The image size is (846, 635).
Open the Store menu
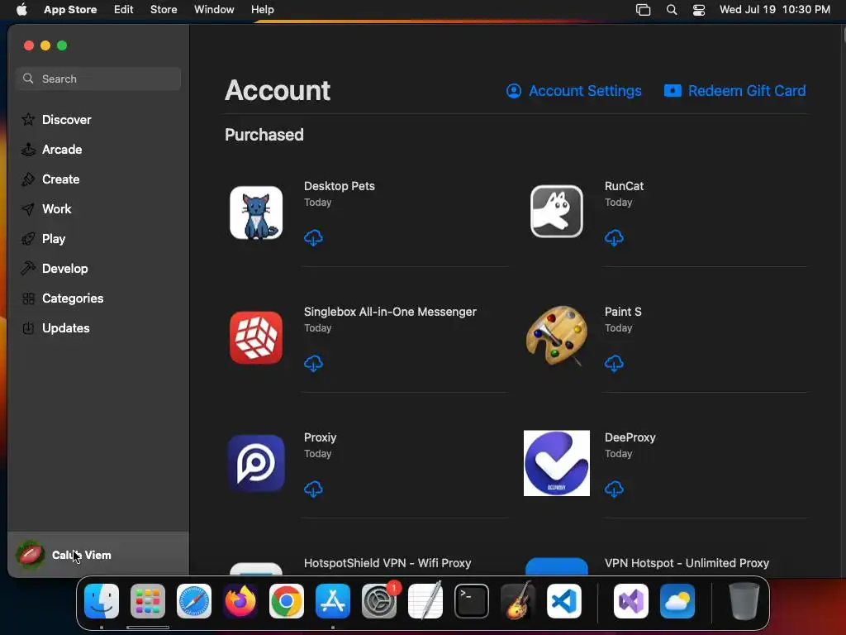pyautogui.click(x=164, y=9)
